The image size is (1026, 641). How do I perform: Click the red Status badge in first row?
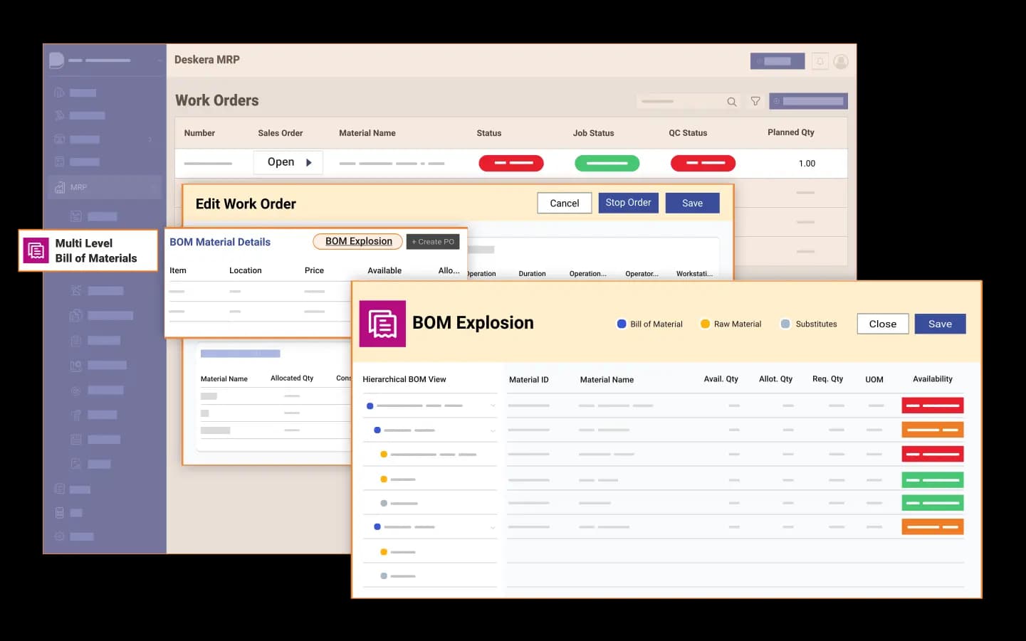511,164
